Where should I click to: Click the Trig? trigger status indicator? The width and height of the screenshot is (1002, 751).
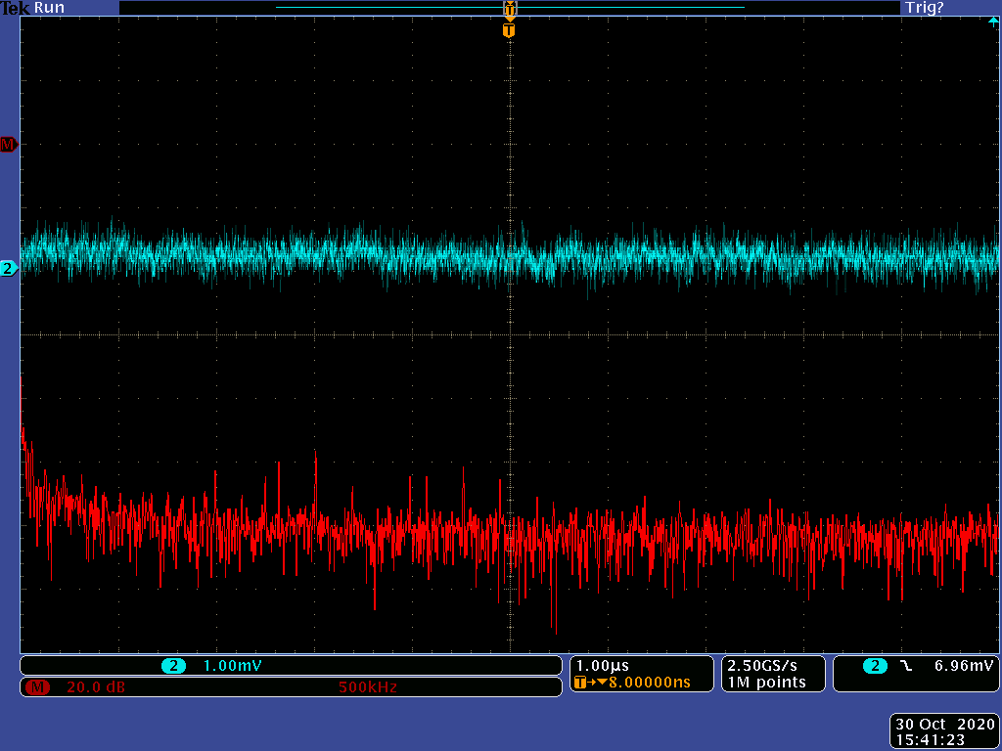(924, 8)
